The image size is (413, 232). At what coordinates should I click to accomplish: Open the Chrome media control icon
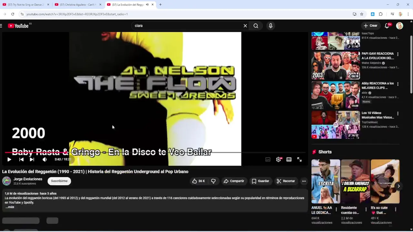392,14
